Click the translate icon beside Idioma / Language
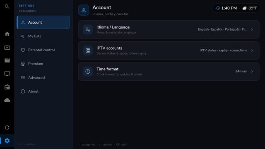 point(88,29)
